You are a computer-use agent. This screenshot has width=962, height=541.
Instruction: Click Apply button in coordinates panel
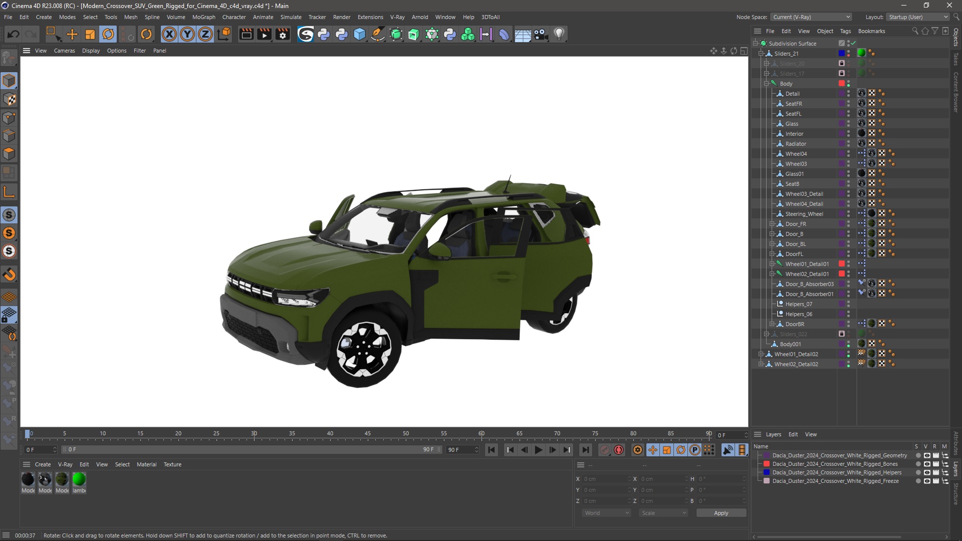[x=722, y=512]
